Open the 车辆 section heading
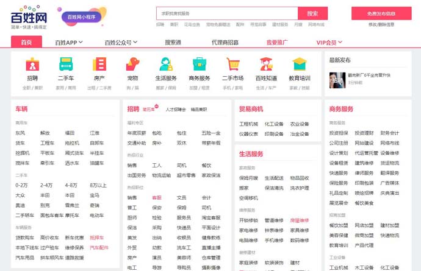The image size is (421, 271). tap(21, 109)
